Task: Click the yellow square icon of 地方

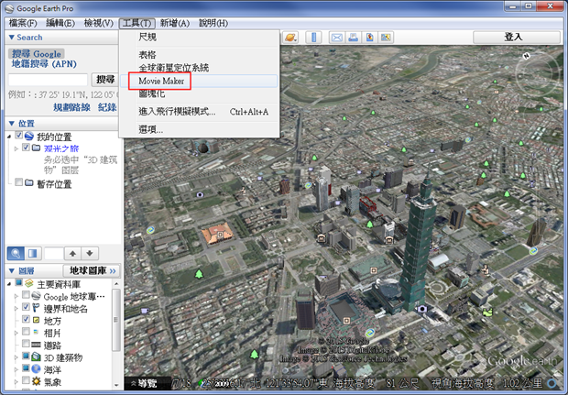Action: (36, 320)
